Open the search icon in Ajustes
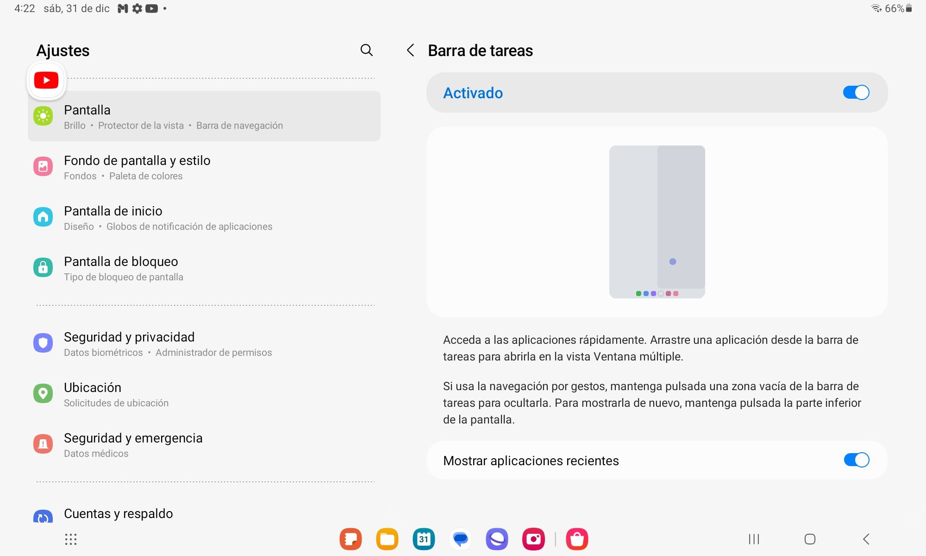 [x=366, y=50]
